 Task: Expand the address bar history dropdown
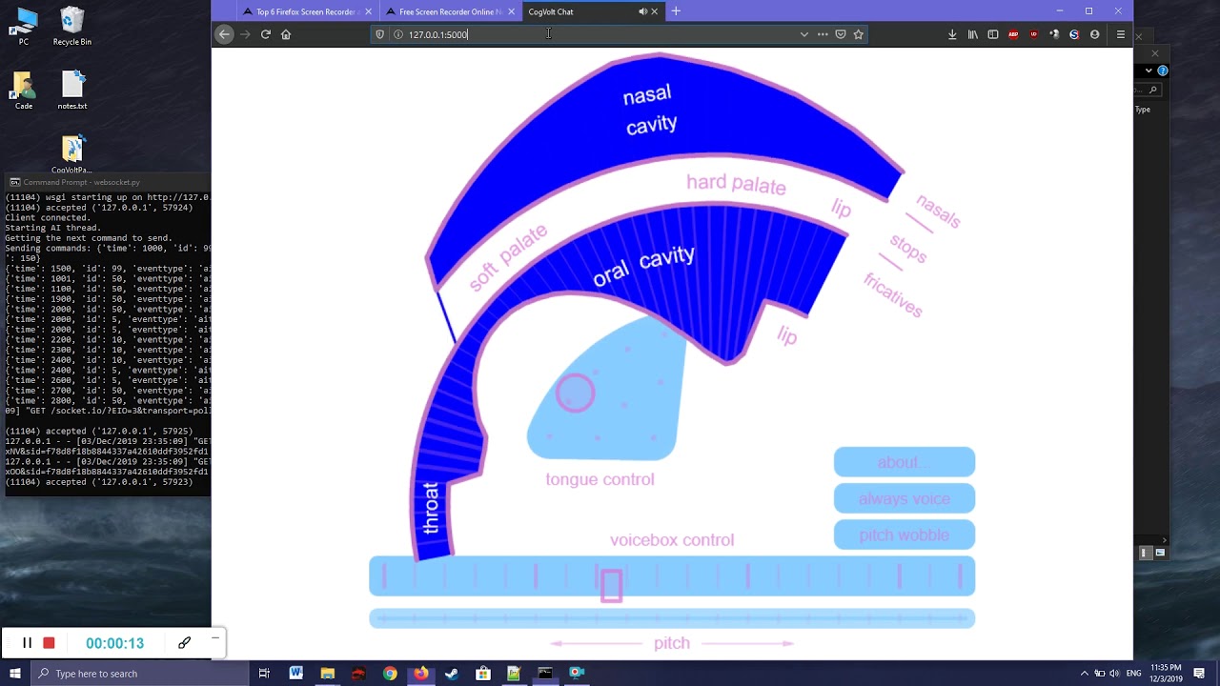(x=803, y=34)
